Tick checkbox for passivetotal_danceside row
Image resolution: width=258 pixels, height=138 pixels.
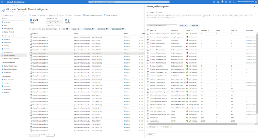[x=148, y=114]
